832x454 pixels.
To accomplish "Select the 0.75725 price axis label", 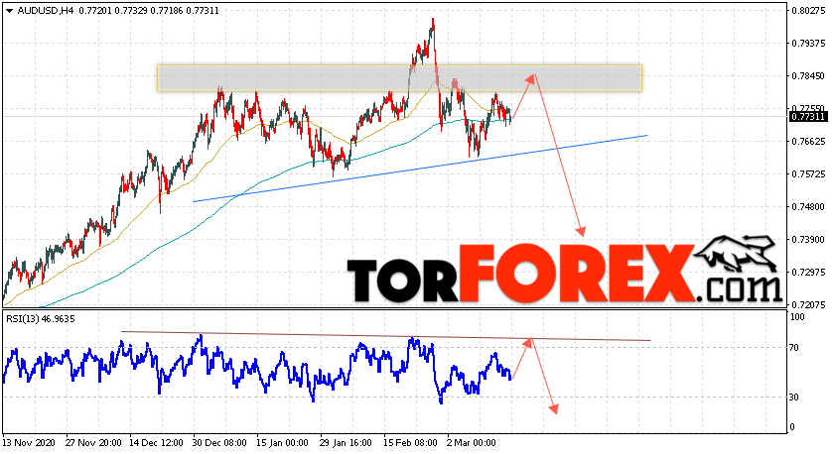I will pyautogui.click(x=808, y=174).
